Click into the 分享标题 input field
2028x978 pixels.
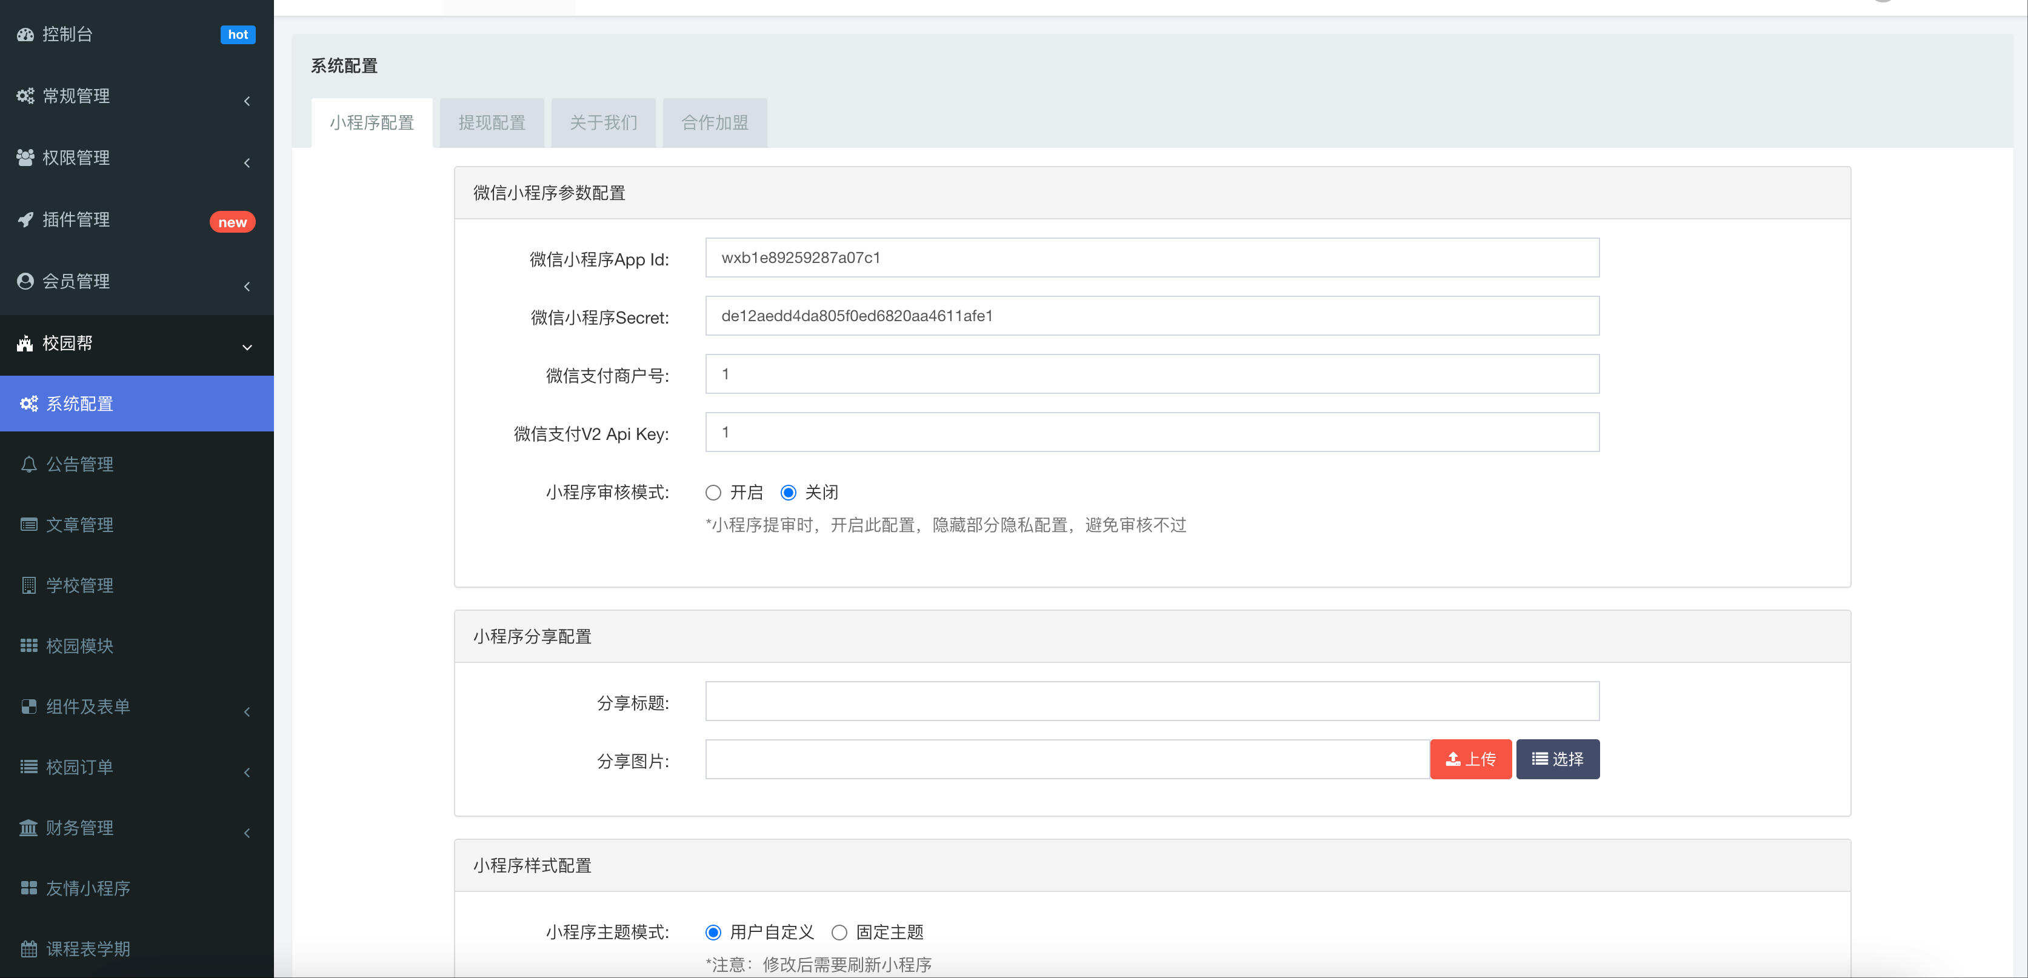1151,701
